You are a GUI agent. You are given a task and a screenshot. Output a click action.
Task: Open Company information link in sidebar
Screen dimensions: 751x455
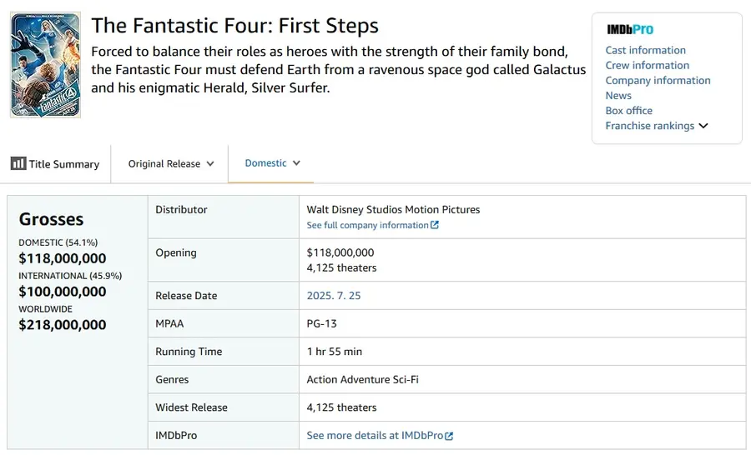coord(658,80)
